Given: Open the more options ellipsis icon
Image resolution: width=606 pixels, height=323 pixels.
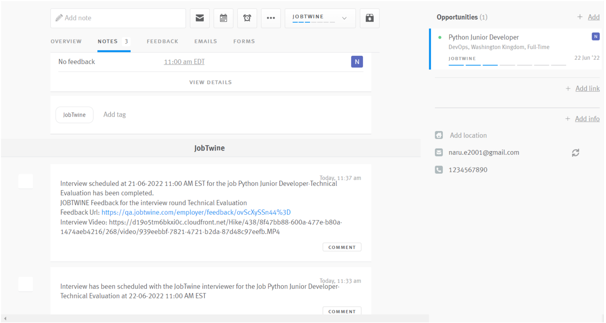Looking at the screenshot, I should pyautogui.click(x=271, y=18).
